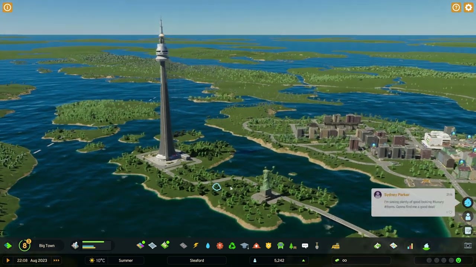Open the City Information house icon

(427, 245)
